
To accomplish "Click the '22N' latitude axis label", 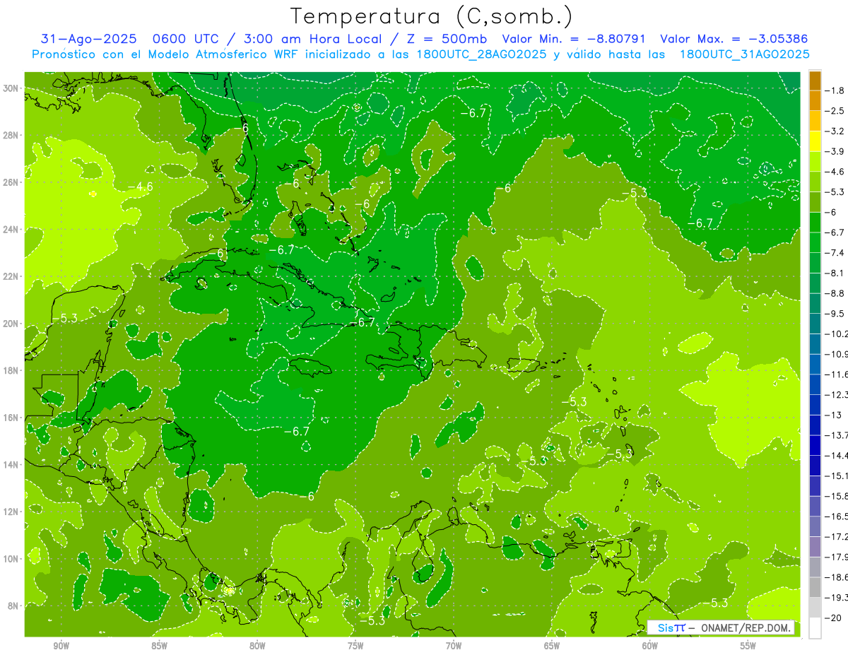I will 10,276.
